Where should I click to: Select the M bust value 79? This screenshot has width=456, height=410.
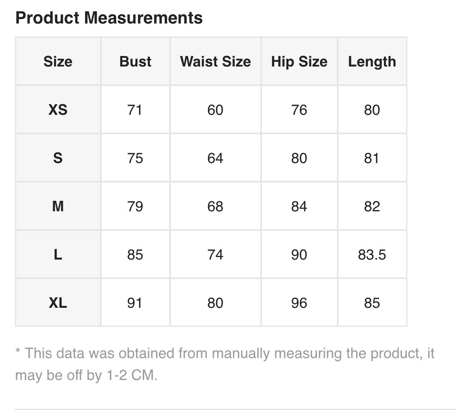point(135,206)
